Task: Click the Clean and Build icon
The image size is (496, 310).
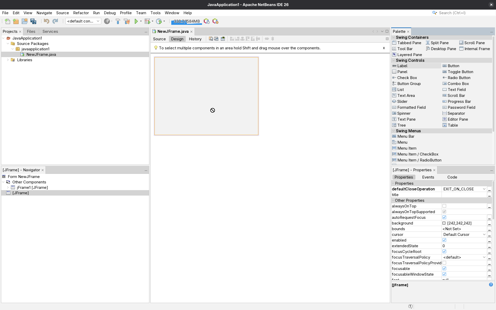Action: 127,21
